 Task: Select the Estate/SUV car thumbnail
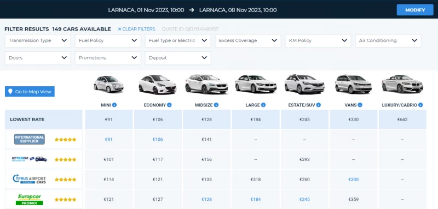pos(304,84)
